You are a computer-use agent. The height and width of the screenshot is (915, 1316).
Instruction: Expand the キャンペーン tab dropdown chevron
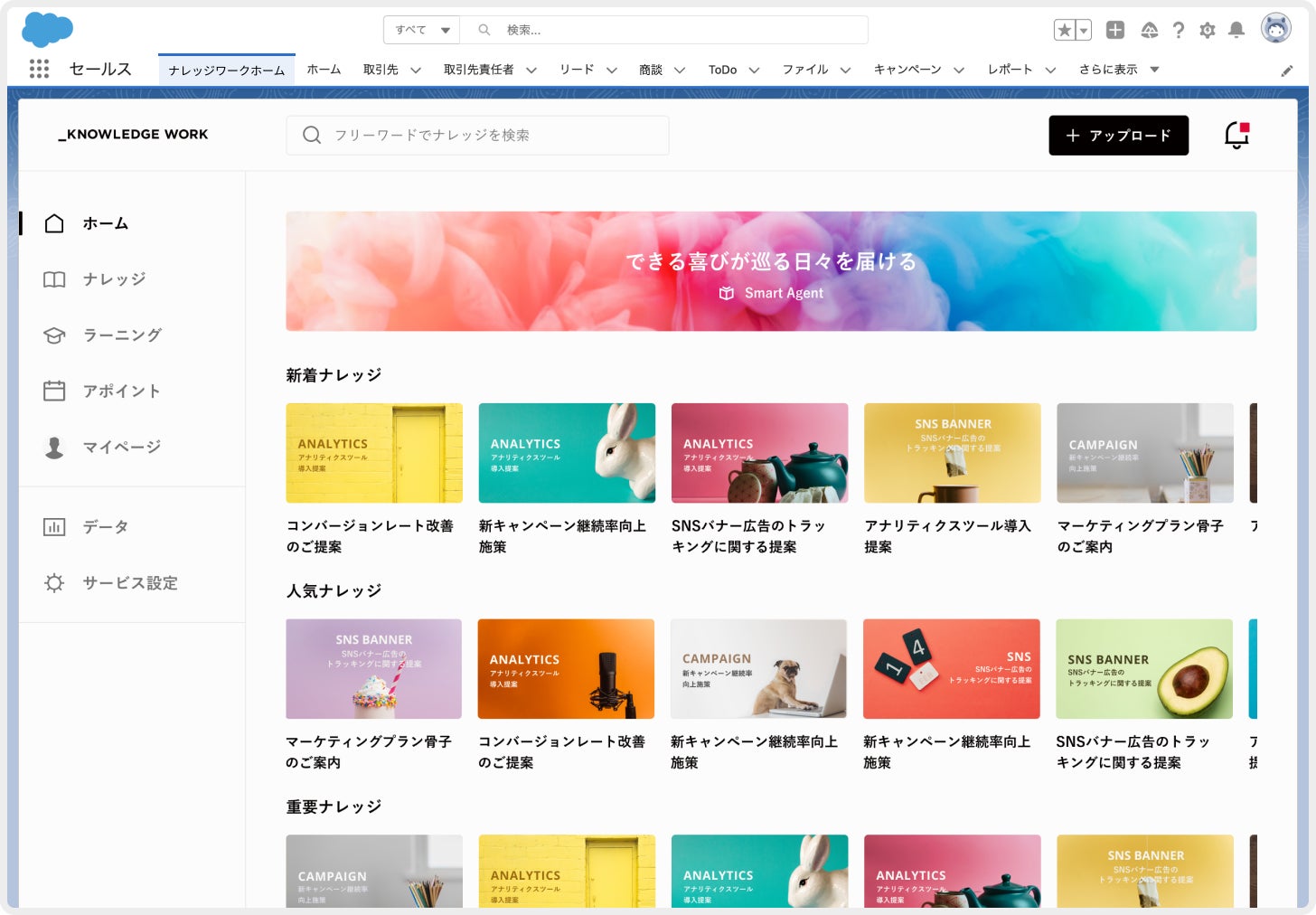(959, 70)
